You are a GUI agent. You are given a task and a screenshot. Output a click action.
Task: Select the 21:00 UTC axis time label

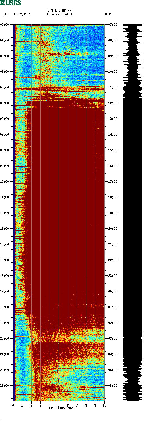point(113,244)
